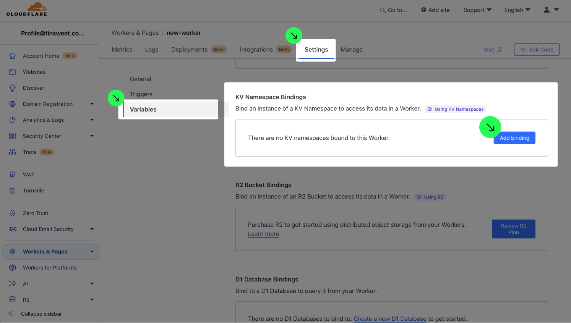Switch to the Logs tab
This screenshot has height=323, width=571.
pyautogui.click(x=152, y=50)
